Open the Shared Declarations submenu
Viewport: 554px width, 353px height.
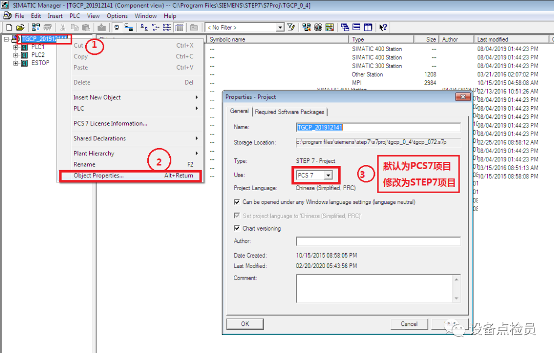point(135,138)
